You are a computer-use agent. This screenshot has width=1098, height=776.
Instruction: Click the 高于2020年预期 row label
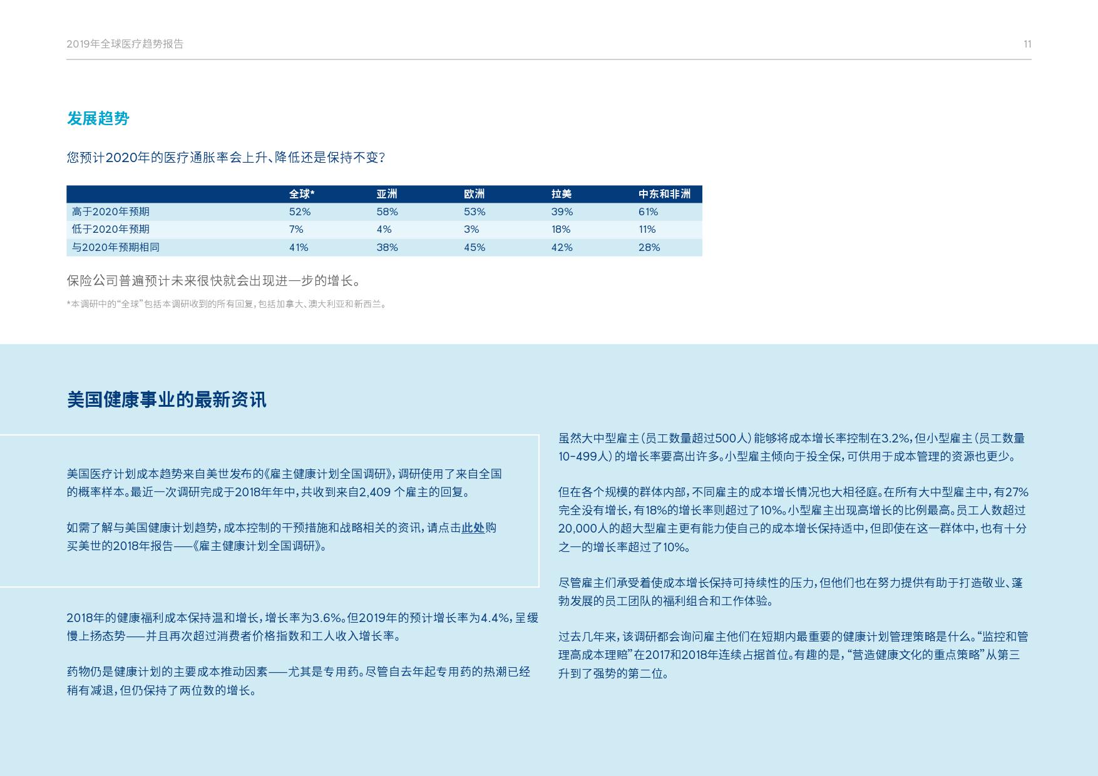tap(111, 212)
